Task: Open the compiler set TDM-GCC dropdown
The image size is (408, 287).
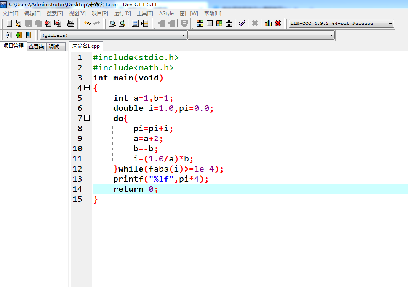Action: (x=341, y=24)
